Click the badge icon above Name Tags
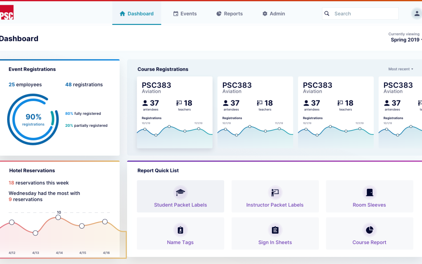The image size is (422, 264). (180, 230)
